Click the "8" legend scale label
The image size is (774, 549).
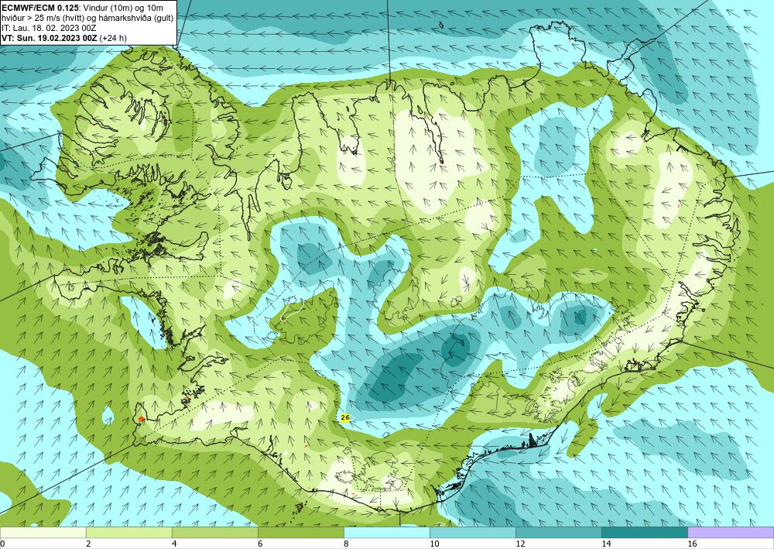pyautogui.click(x=346, y=544)
